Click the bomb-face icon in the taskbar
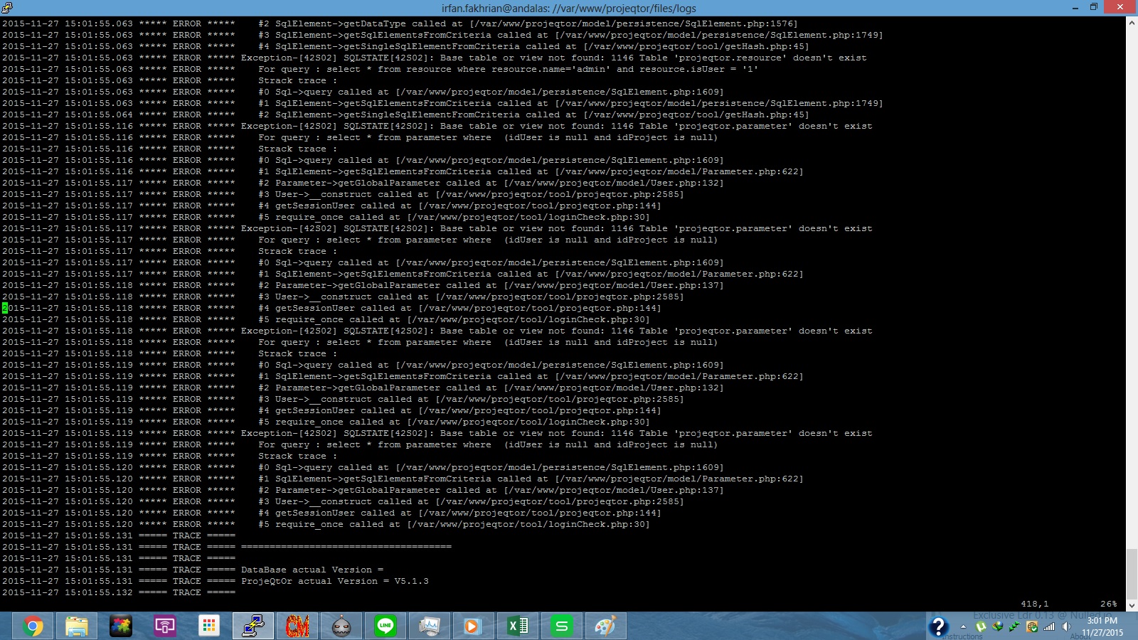The height and width of the screenshot is (640, 1138). pyautogui.click(x=341, y=626)
